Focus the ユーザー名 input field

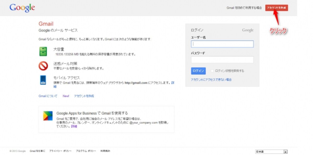(x=222, y=44)
